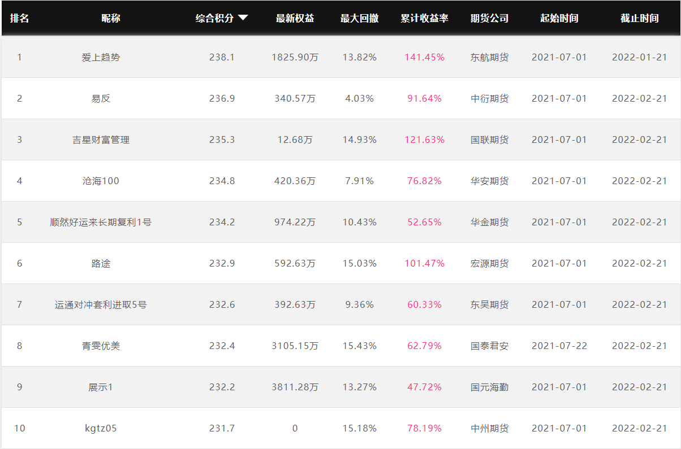Screen dimensions: 681x449
Task: Click the 1825.90万 equity value
Action: 295,57
